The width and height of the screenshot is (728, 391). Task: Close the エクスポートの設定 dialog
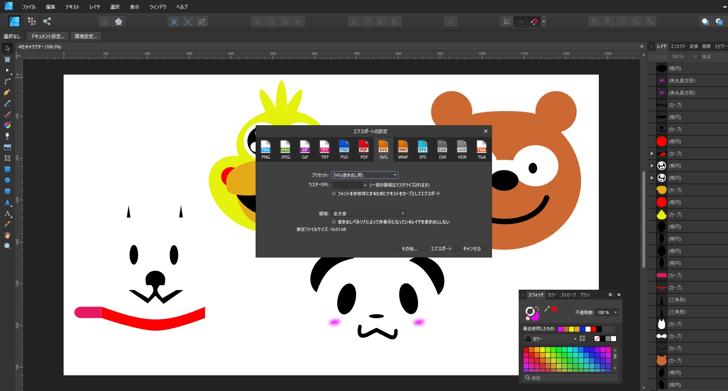[486, 131]
